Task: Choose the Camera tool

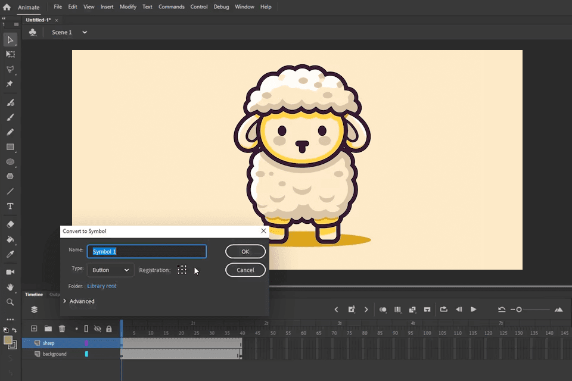Action: click(10, 272)
